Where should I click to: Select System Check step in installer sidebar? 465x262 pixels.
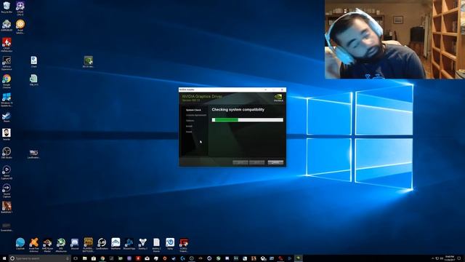(193, 110)
